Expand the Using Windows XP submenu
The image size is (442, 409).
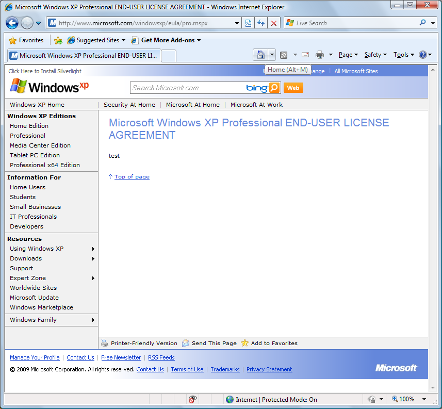(93, 249)
